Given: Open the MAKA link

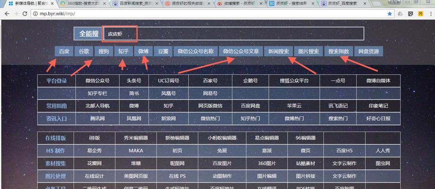Looking at the screenshot, I should coord(136,150).
